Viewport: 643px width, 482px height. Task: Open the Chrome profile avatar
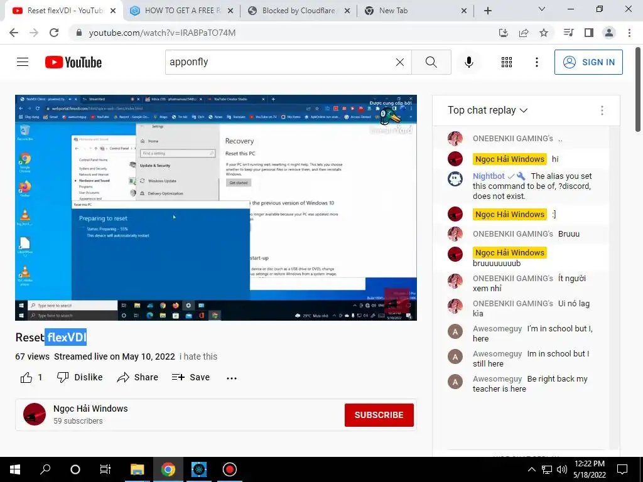coord(609,33)
